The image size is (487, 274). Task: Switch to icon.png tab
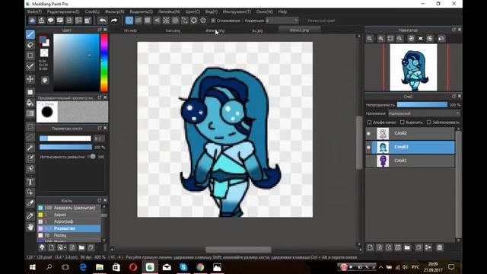[x=173, y=30]
